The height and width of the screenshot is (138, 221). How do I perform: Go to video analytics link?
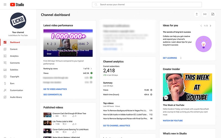click(55, 89)
